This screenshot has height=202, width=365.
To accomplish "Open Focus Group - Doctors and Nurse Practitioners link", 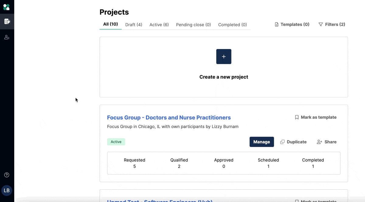I will coord(169,118).
